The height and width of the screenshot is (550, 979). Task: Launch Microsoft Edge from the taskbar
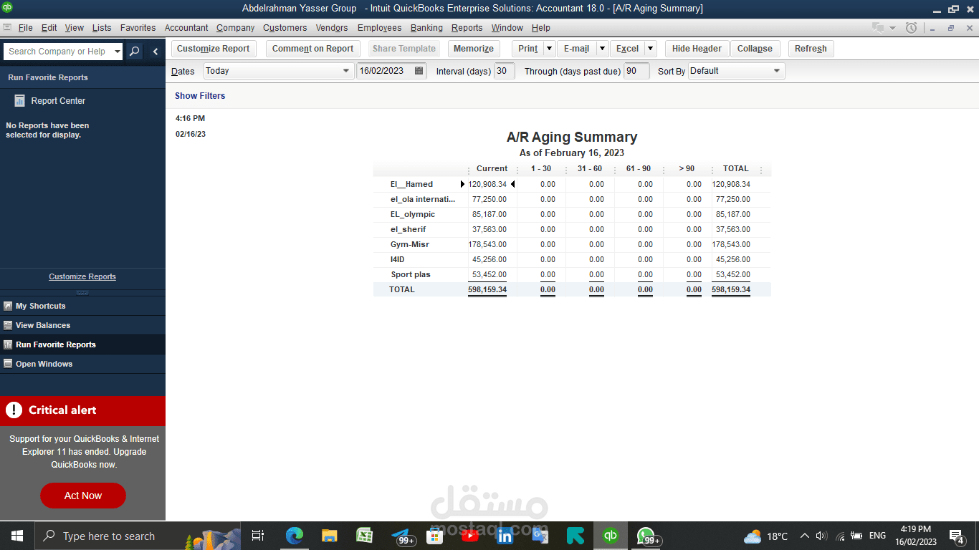[295, 536]
